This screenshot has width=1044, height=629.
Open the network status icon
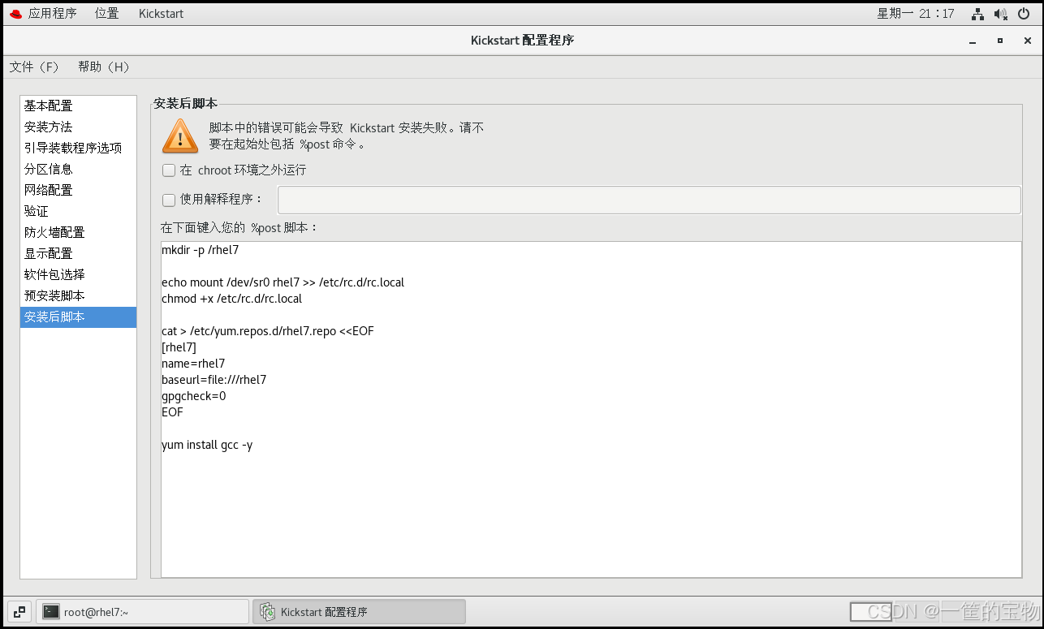point(978,14)
